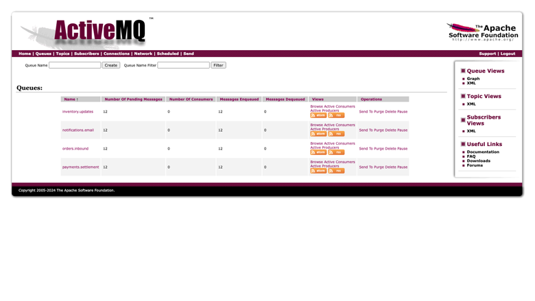Screen dimensions: 535x301
Task: Focus the Queue Name Filter field
Action: tap(184, 65)
